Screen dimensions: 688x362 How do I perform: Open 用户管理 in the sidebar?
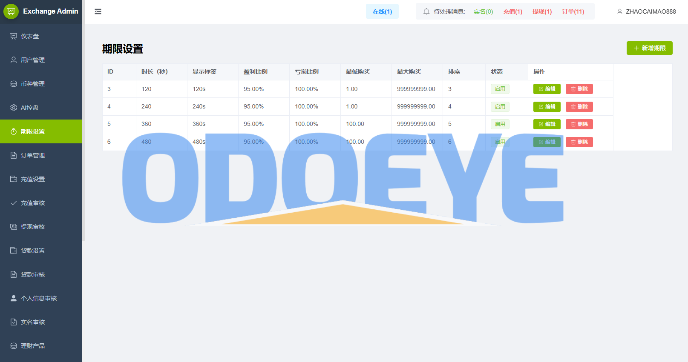point(32,60)
